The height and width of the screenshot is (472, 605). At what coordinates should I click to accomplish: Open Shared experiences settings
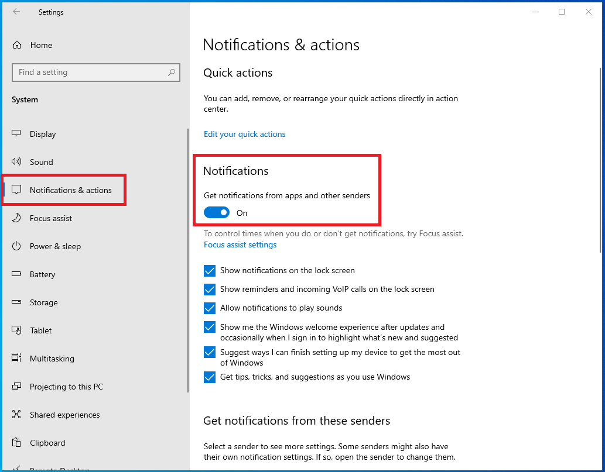64,415
